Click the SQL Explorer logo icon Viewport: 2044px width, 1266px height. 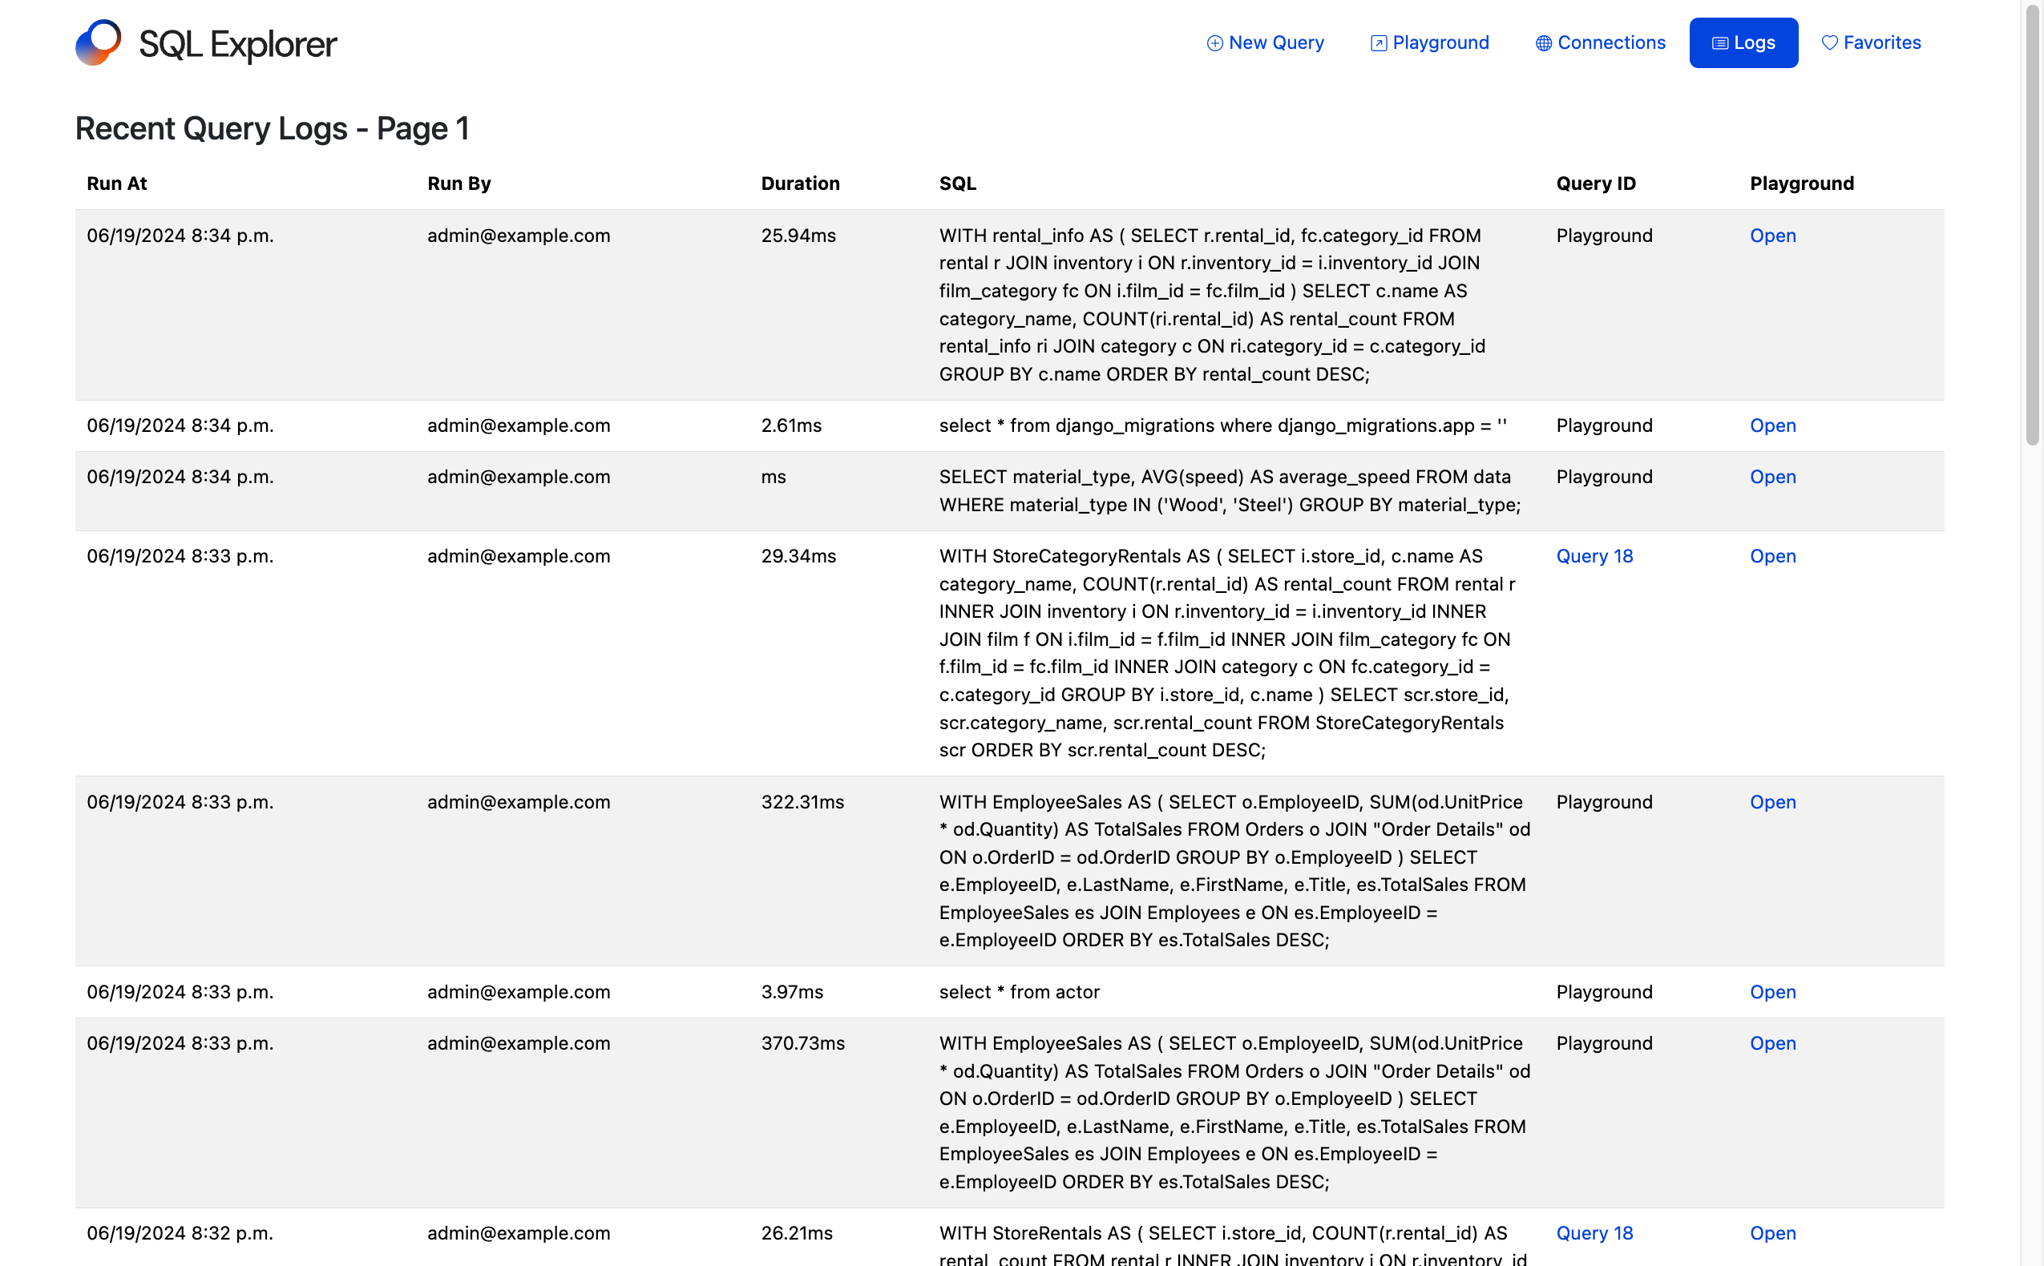[98, 42]
